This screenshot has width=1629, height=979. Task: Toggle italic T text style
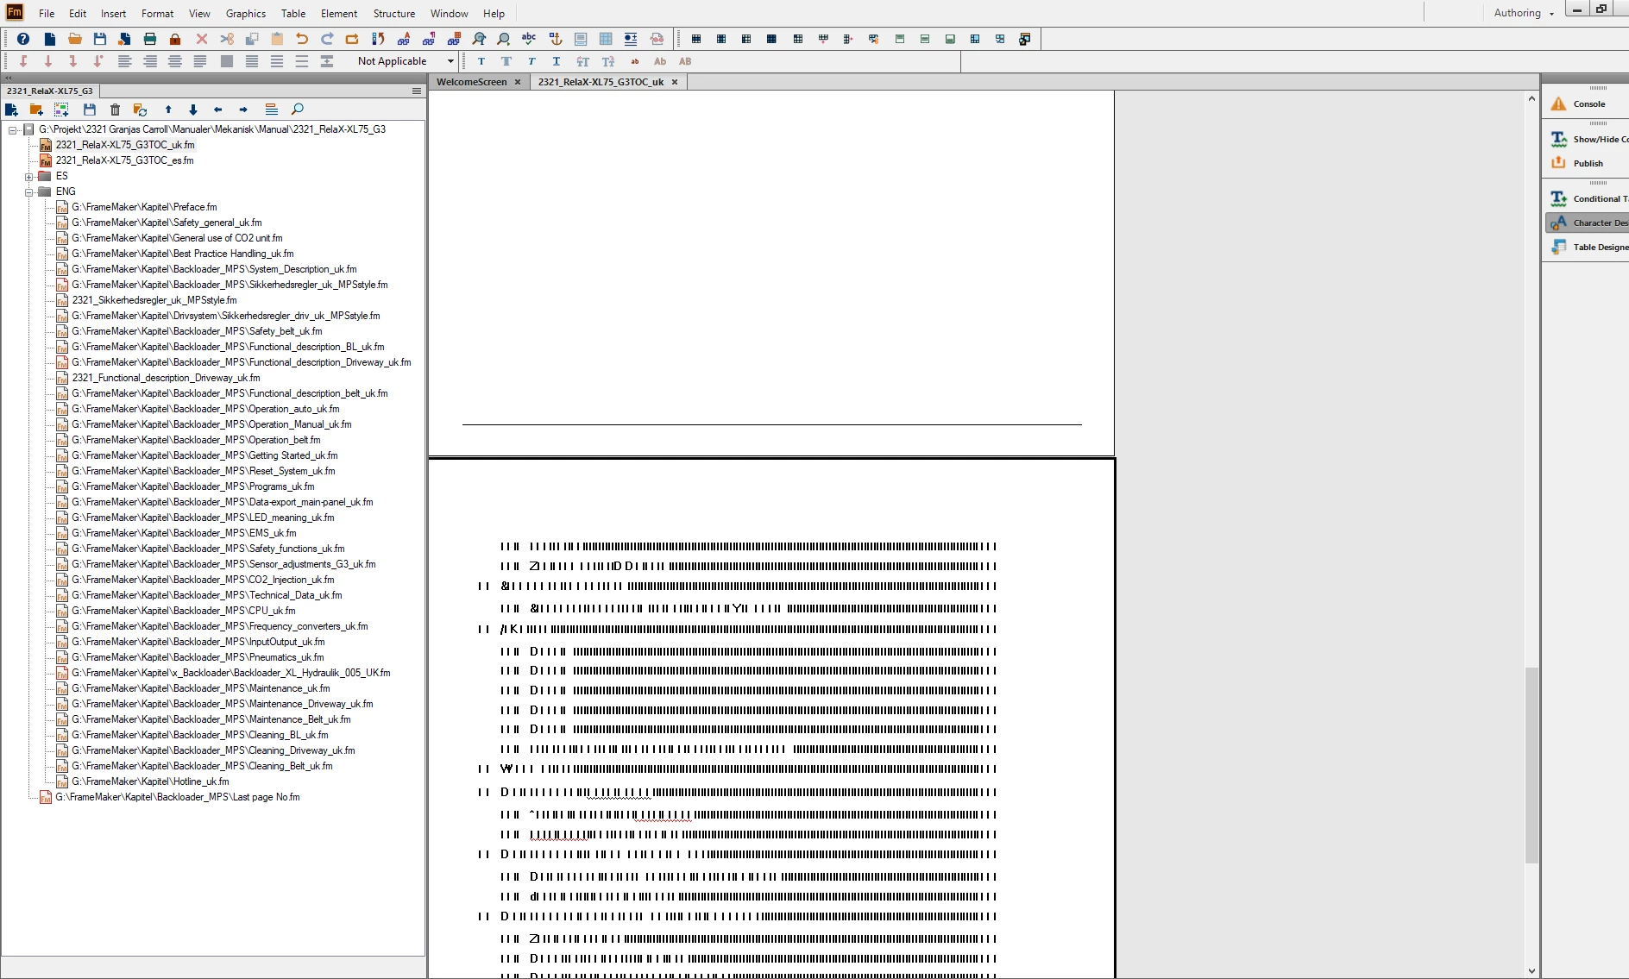[x=531, y=61]
